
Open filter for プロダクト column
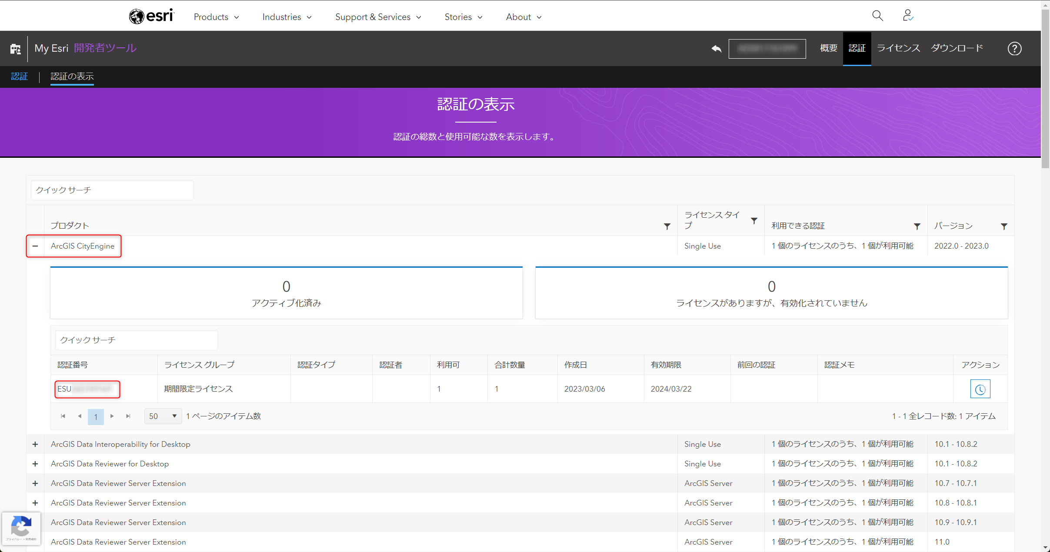[x=667, y=226]
